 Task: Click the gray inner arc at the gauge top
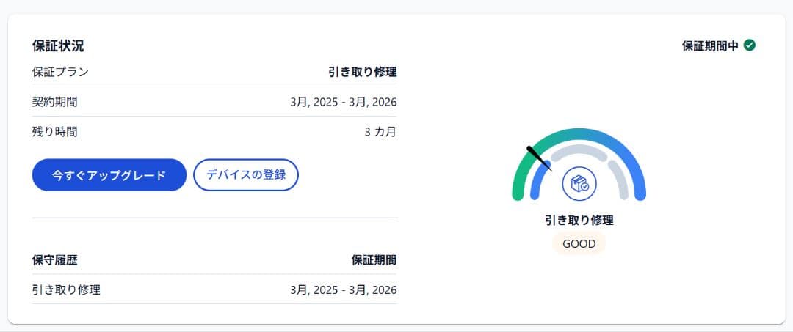click(x=579, y=150)
